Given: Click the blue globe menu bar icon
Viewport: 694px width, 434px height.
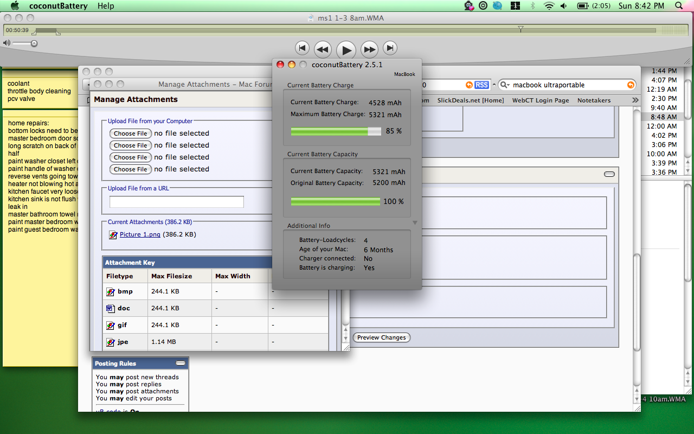Looking at the screenshot, I should click(498, 6).
